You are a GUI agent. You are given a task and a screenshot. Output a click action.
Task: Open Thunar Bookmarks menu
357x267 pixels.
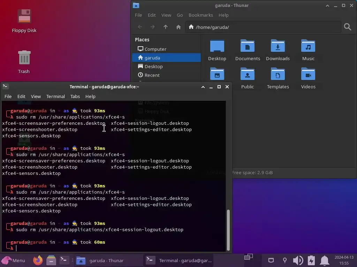coord(200,15)
